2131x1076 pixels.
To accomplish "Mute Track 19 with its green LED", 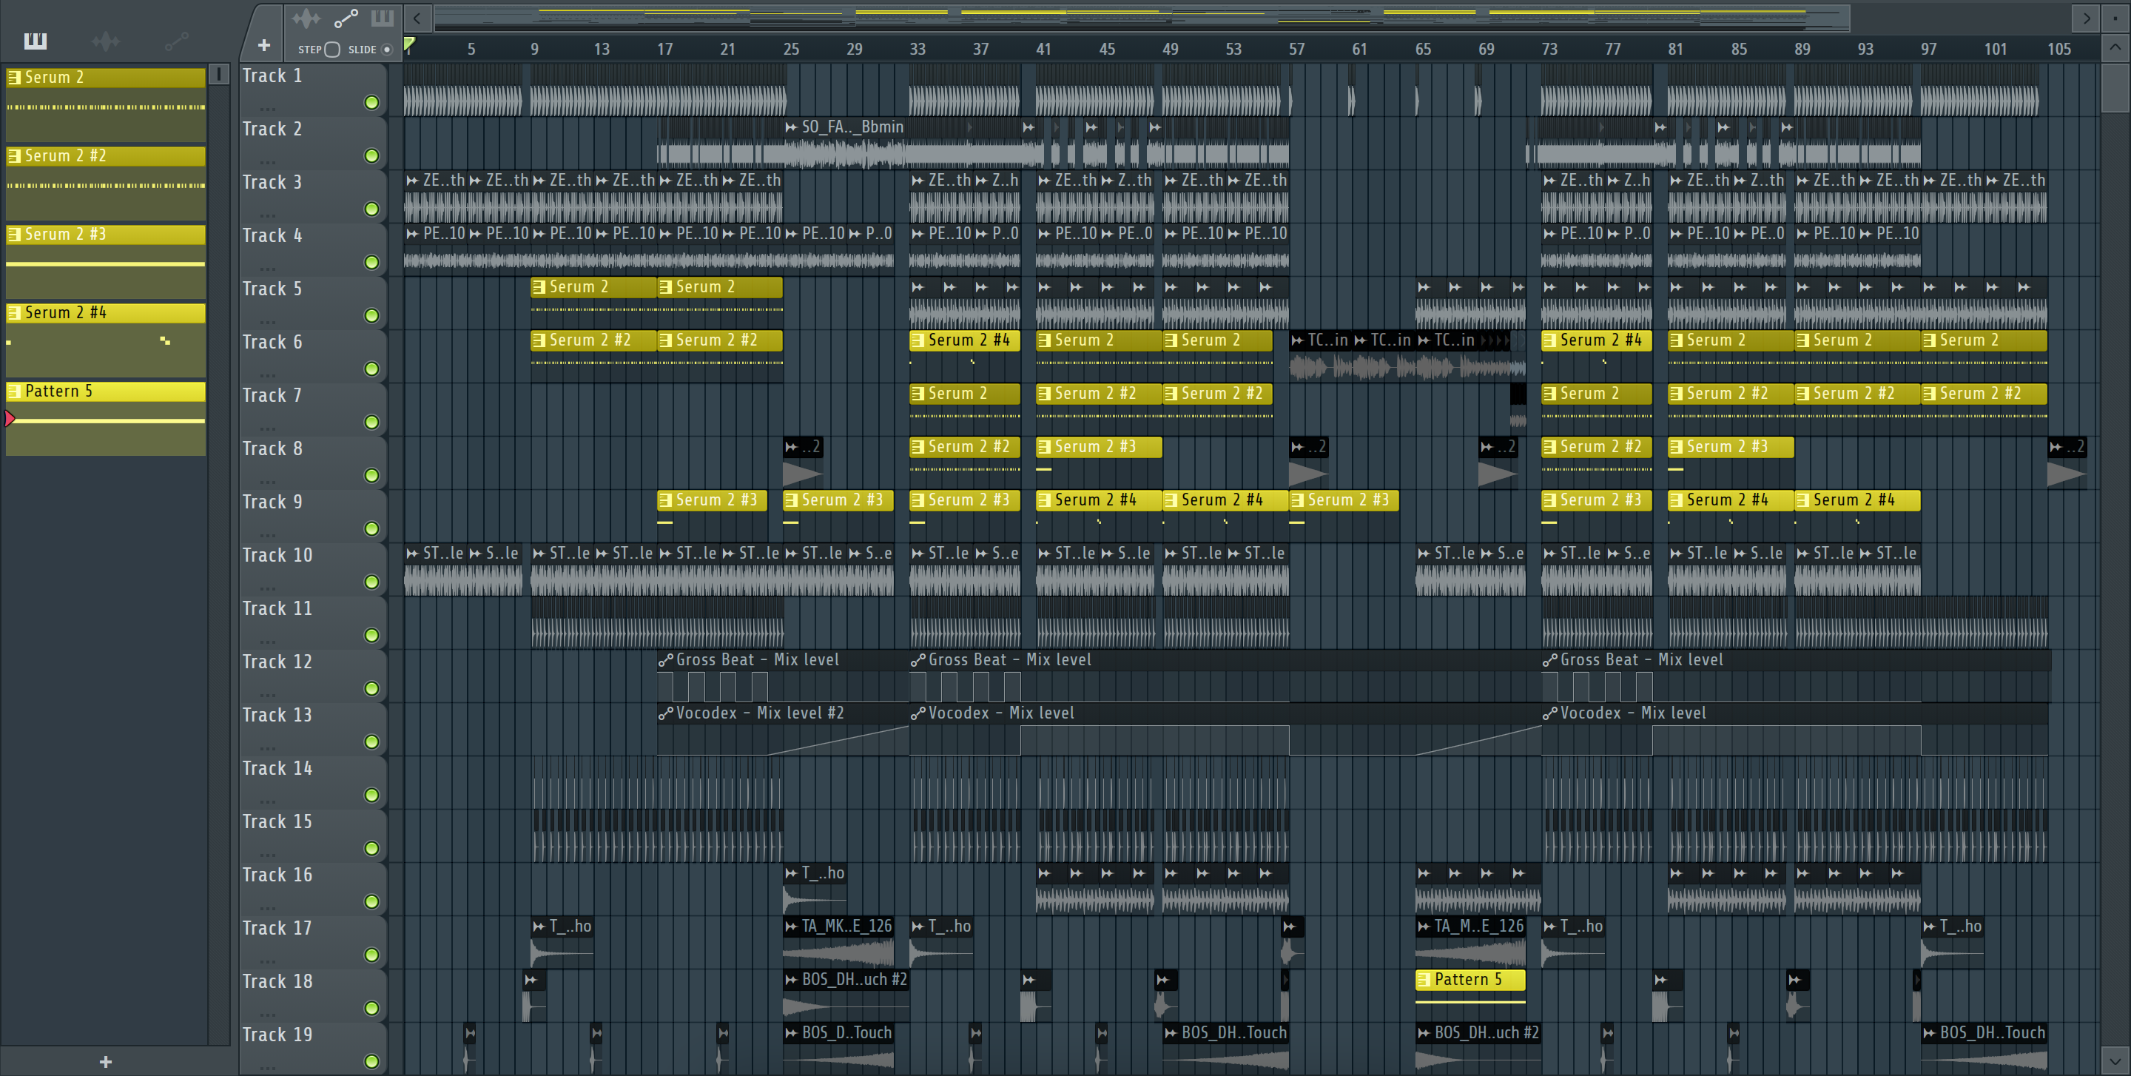I will tap(372, 1061).
